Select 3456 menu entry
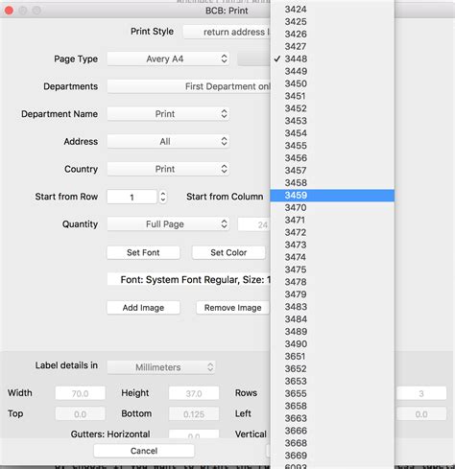The height and width of the screenshot is (469, 455). click(x=332, y=157)
